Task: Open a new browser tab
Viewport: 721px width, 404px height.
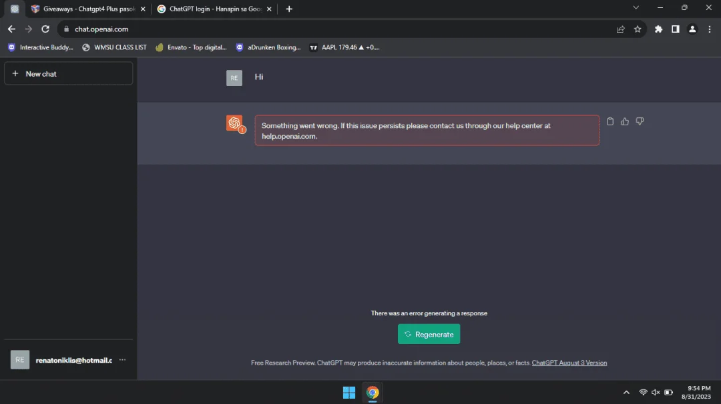Action: tap(289, 9)
